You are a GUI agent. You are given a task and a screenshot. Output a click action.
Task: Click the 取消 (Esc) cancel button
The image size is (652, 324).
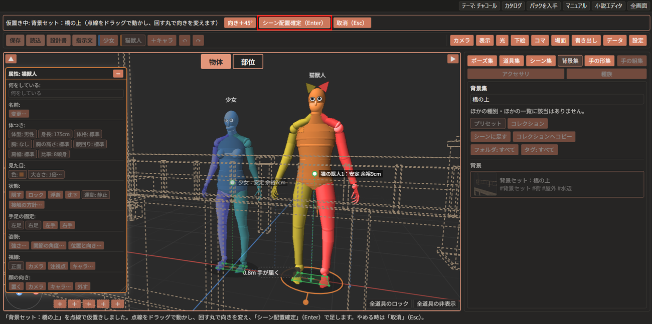pyautogui.click(x=352, y=23)
